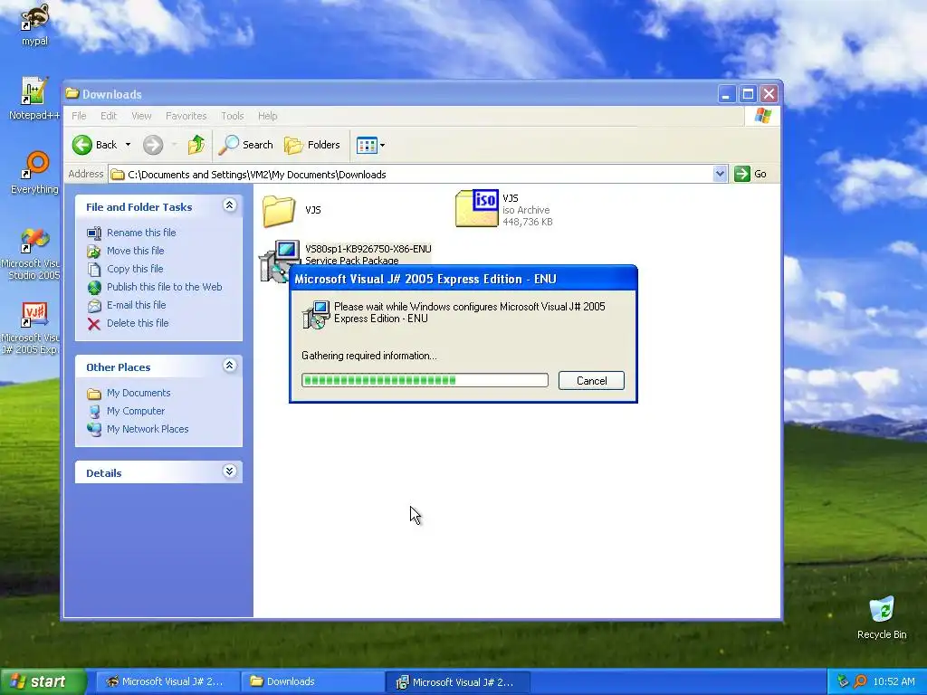Click inside the Address path field

[412, 175]
